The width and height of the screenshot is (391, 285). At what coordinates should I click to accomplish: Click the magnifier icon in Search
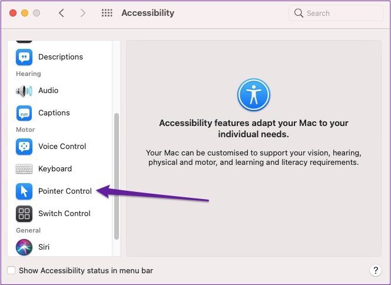[x=299, y=13]
